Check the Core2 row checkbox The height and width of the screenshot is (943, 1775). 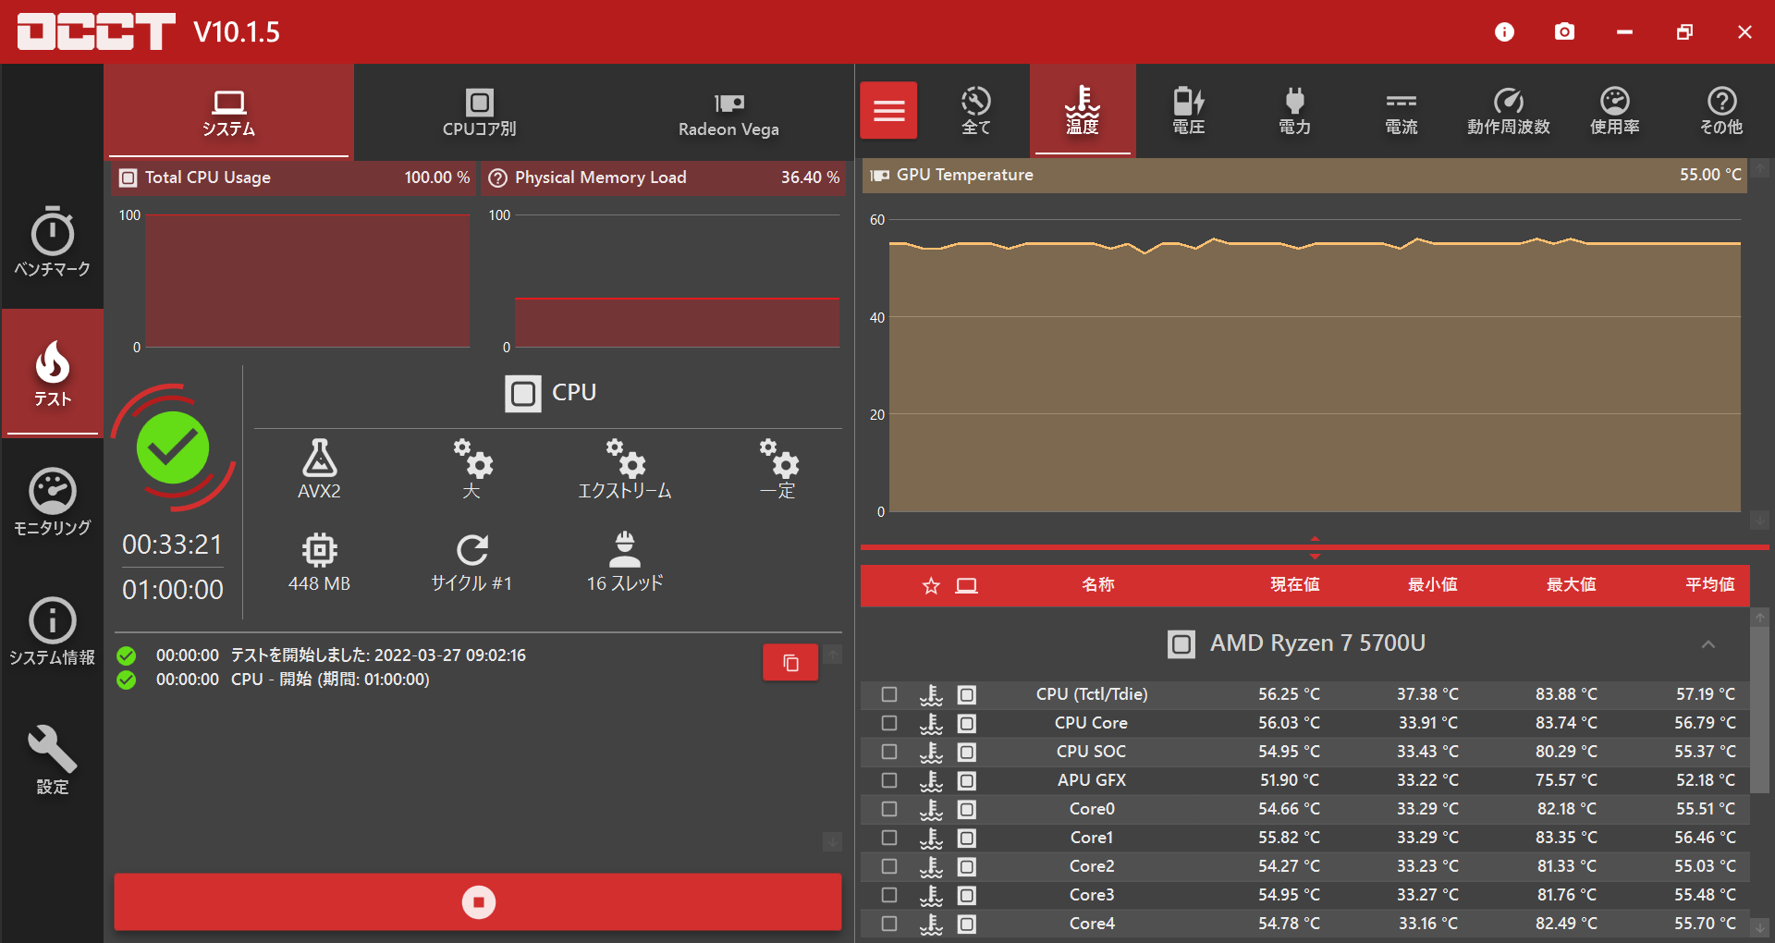[889, 866]
